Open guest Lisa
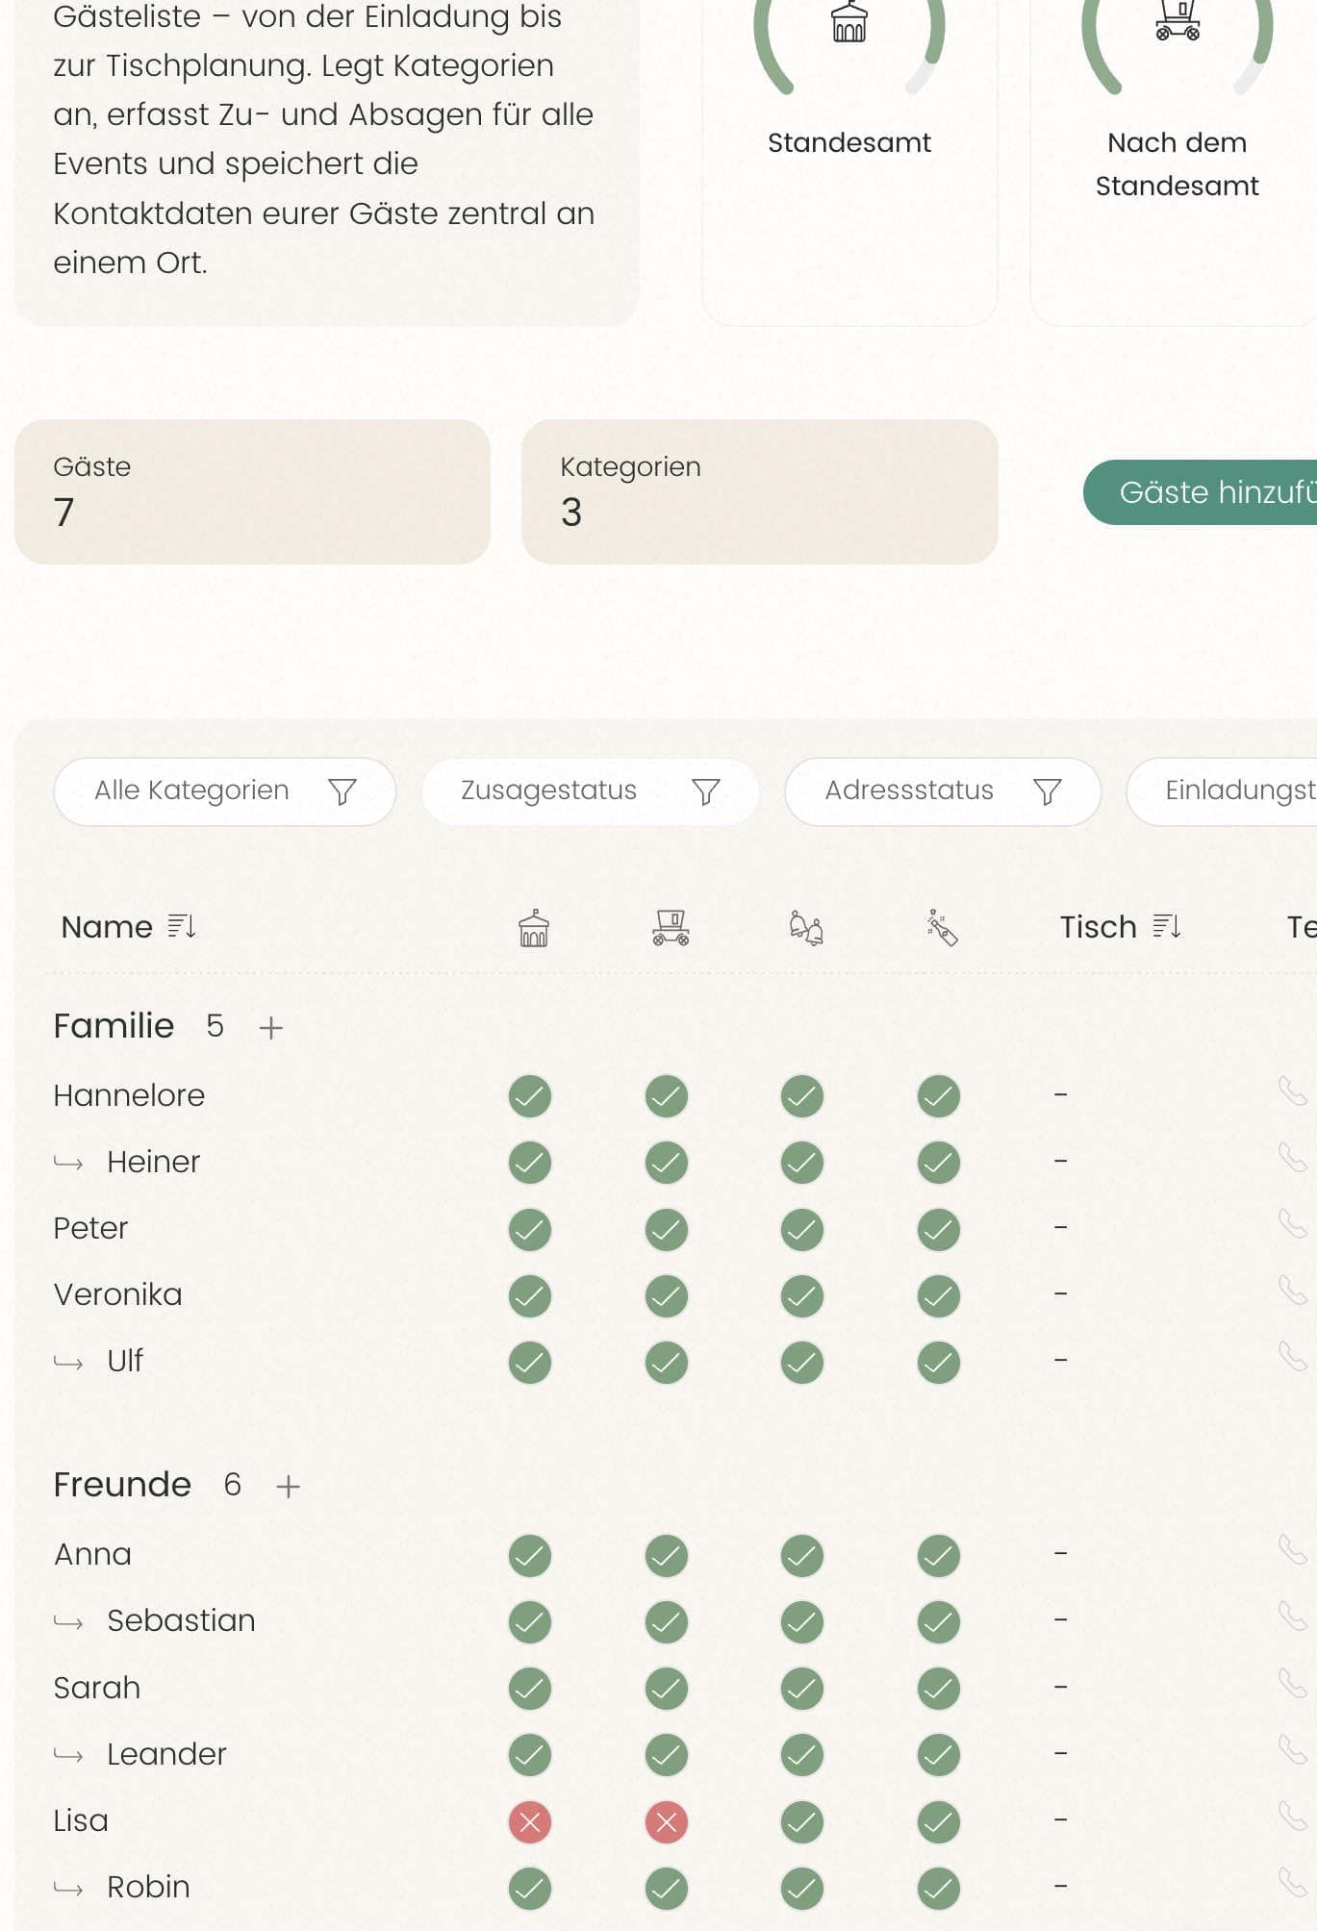This screenshot has height=1931, width=1317. tap(81, 1820)
